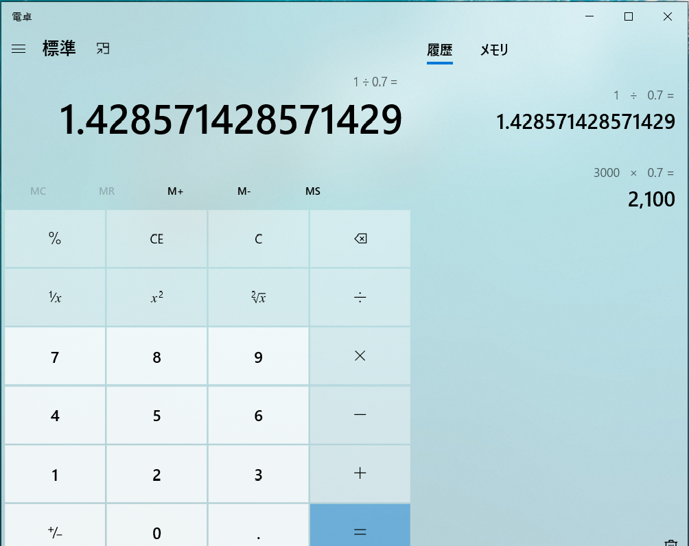This screenshot has width=689, height=546.
Task: Maximize the 電卓 window
Action: pos(629,16)
